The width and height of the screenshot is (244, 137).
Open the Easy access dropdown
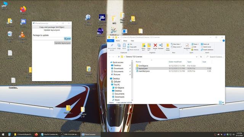[x=177, y=47]
